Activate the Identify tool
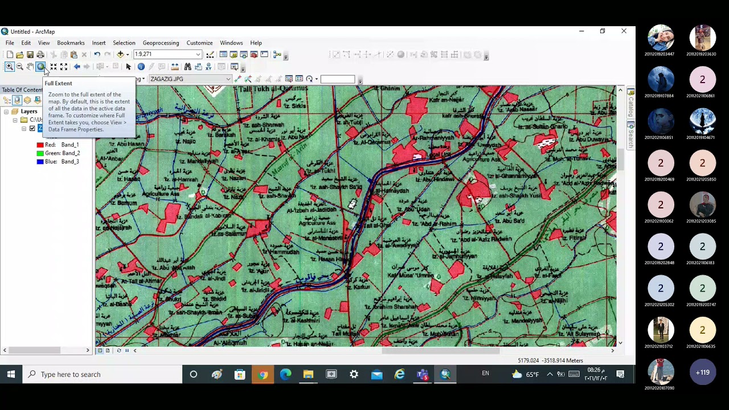The height and width of the screenshot is (410, 729). 141,67
